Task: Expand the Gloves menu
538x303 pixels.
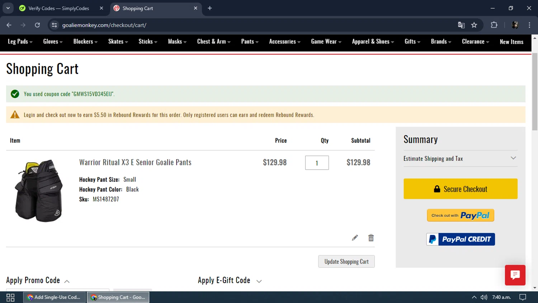Action: pos(53,41)
